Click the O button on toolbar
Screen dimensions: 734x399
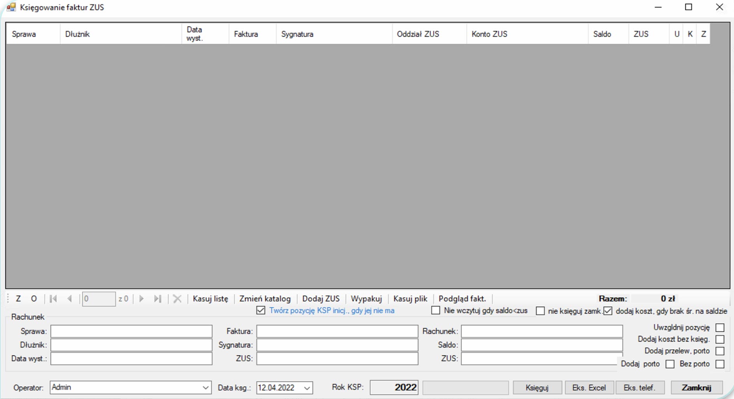click(x=34, y=299)
